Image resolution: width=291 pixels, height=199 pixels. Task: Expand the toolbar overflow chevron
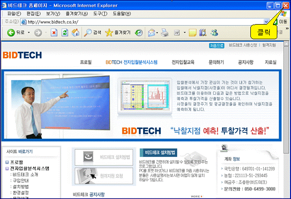click(287, 28)
